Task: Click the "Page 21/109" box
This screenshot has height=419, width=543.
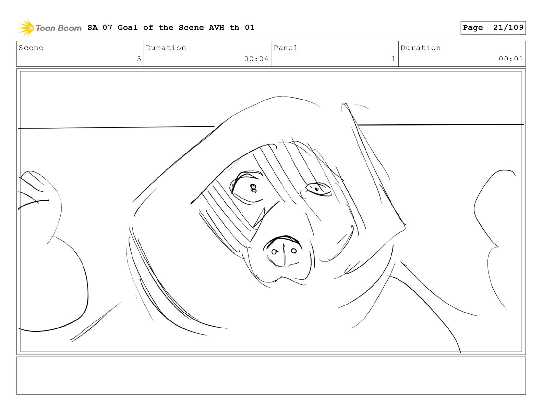Action: [493, 28]
